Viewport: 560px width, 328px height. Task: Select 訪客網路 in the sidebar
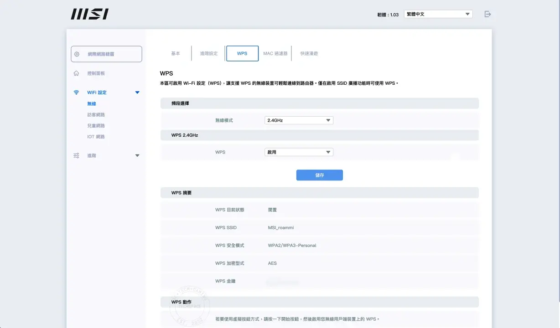coord(96,115)
